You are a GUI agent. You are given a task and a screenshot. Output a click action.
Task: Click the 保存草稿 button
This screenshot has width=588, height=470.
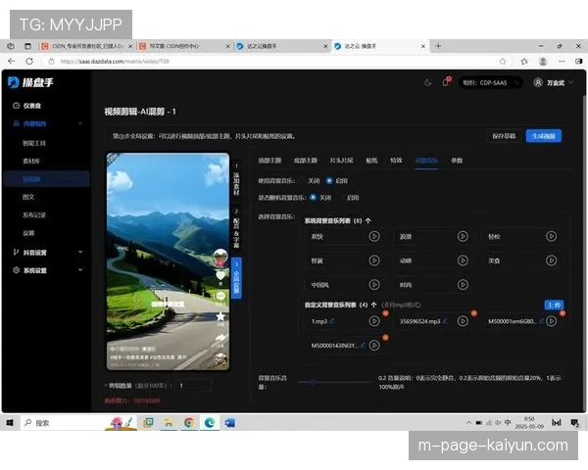[x=504, y=136]
